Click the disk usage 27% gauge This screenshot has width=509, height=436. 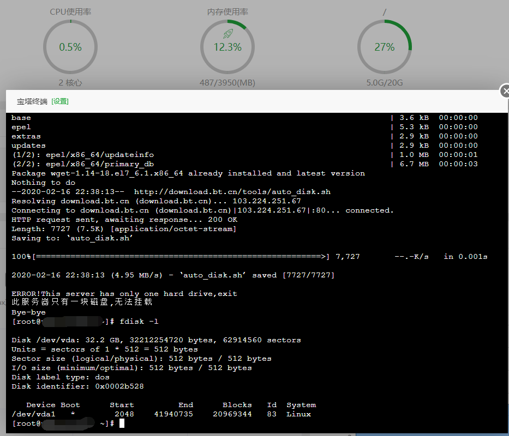385,47
